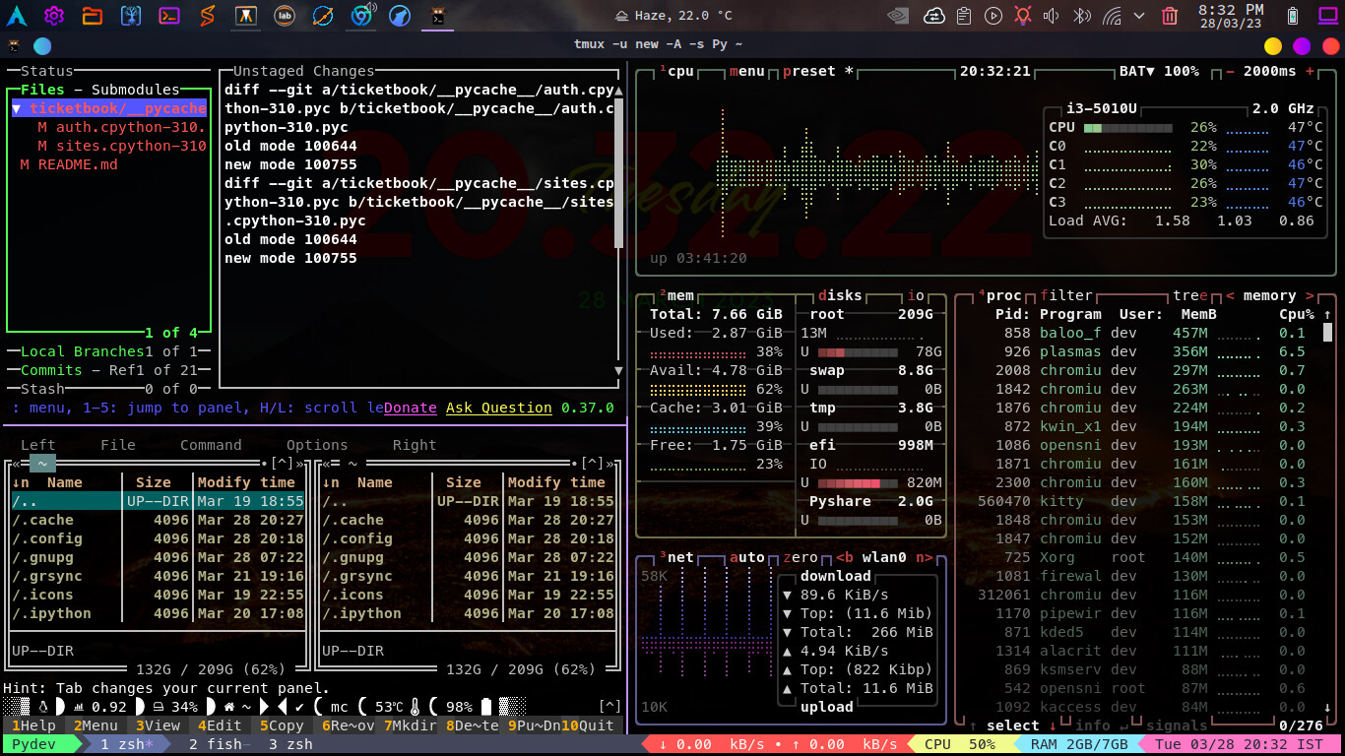The height and width of the screenshot is (756, 1345).
Task: Click the proc list scrollbar thumb
Action: coord(1327,333)
